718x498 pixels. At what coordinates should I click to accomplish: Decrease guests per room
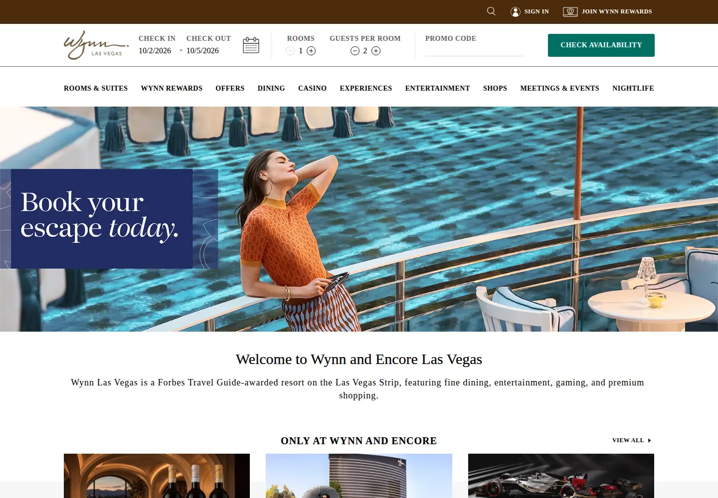pyautogui.click(x=355, y=51)
